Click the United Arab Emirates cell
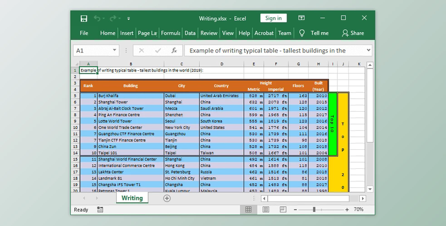Image resolution: width=446 pixels, height=226 pixels. (x=222, y=96)
